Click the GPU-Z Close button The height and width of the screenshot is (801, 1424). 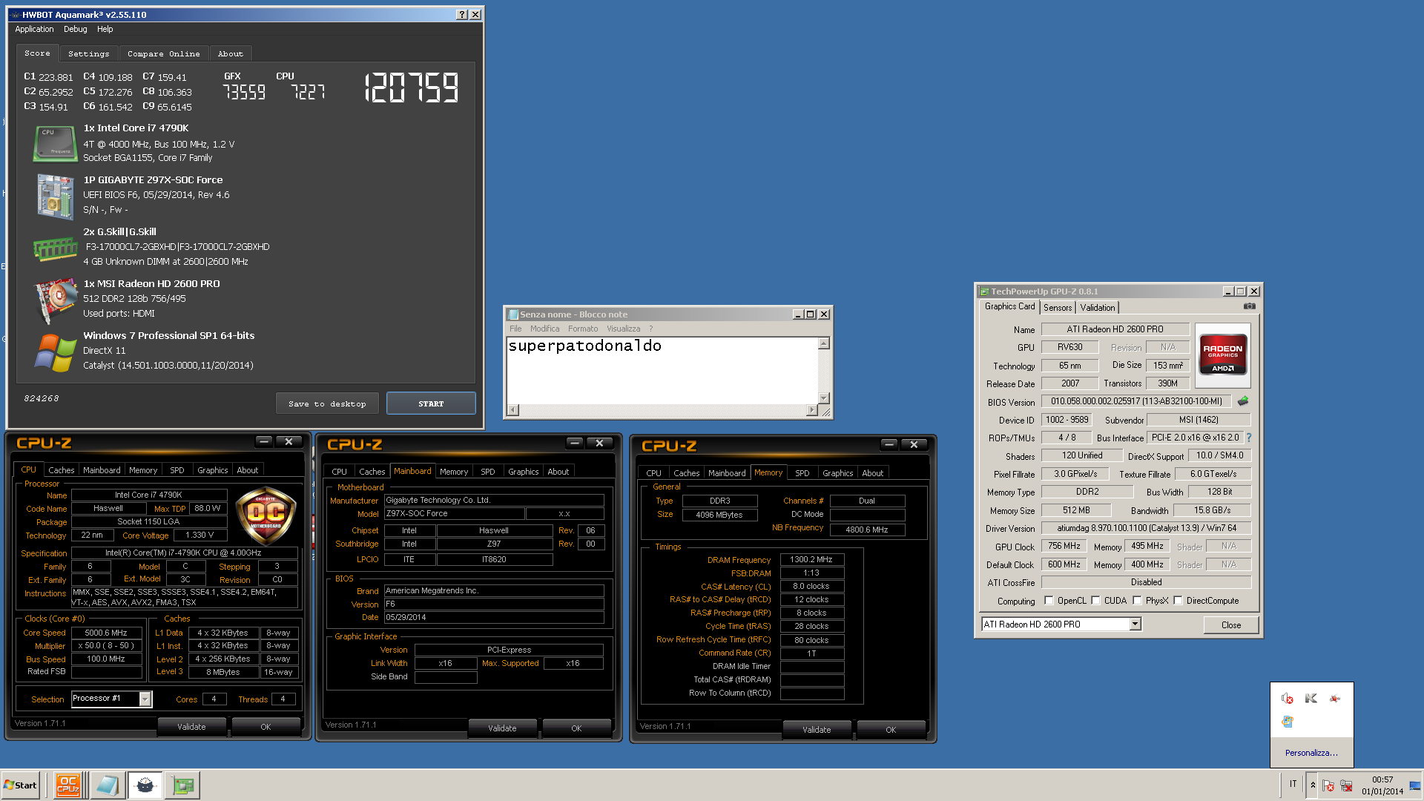[x=1231, y=624]
